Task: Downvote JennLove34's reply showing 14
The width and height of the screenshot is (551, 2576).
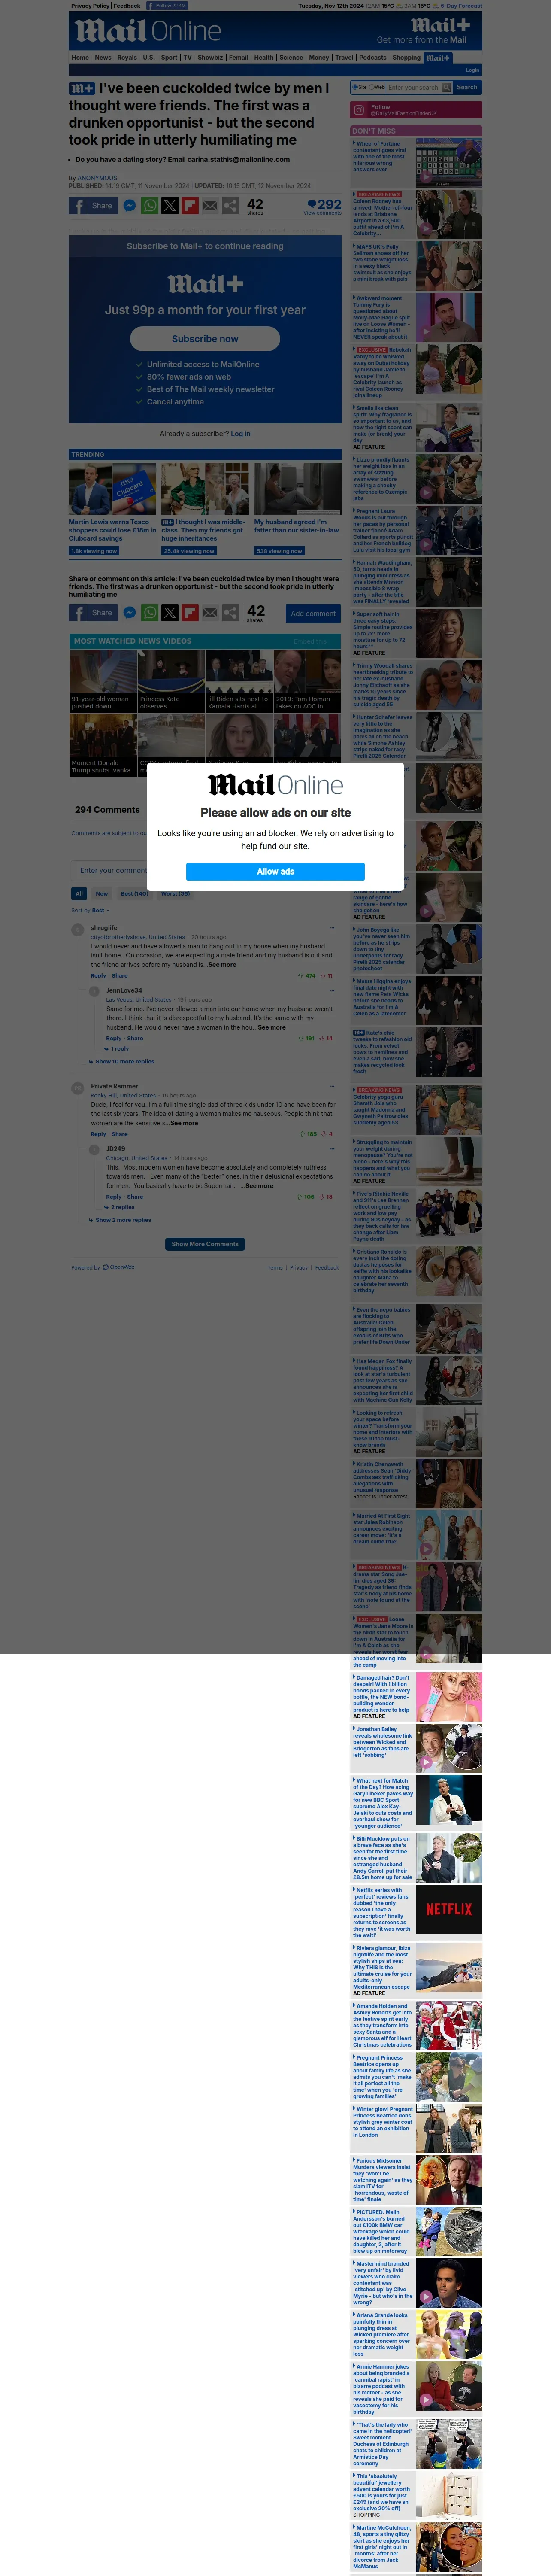Action: click(x=322, y=1038)
